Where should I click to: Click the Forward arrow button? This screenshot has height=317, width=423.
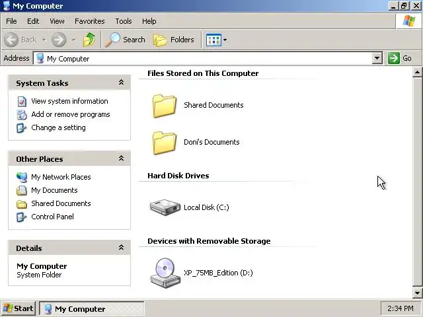pyautogui.click(x=59, y=40)
